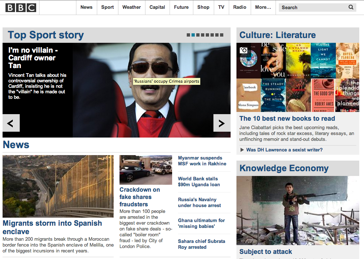Click in the Search text field
364x259 pixels.
click(314, 7)
